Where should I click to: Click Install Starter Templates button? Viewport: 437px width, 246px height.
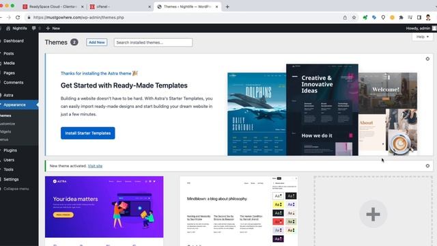pos(88,133)
